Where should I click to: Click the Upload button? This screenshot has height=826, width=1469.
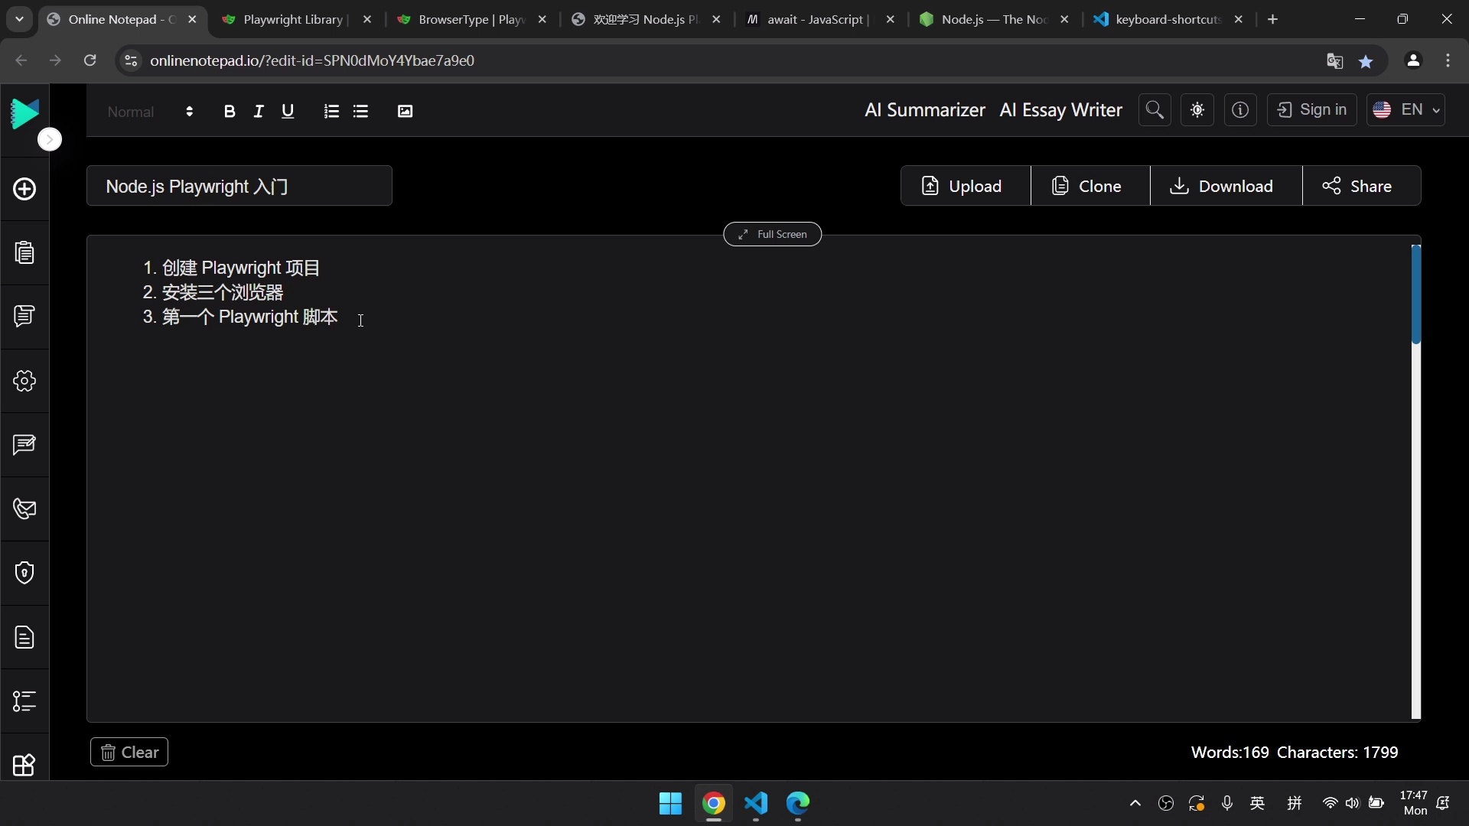click(x=966, y=186)
